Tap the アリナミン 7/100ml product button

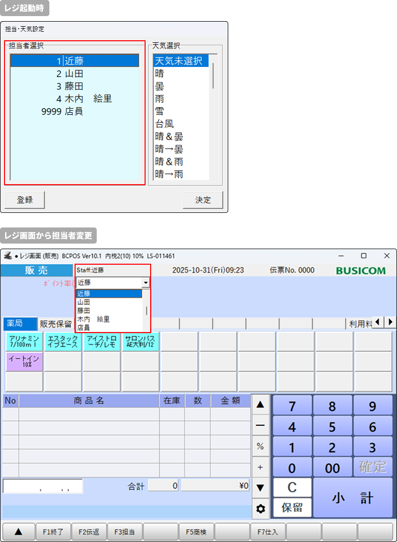click(x=24, y=342)
